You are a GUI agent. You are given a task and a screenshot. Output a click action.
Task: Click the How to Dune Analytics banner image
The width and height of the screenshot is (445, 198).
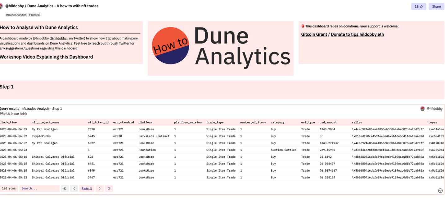[220, 48]
